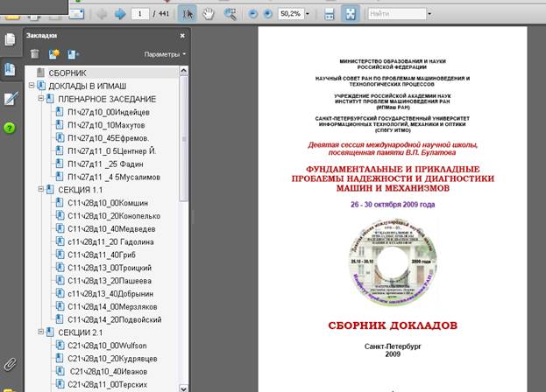Open bookmark С11ч28д14_00Мерзляков
The width and height of the screenshot is (546, 392).
coord(112,307)
